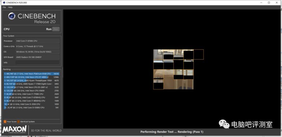Click the rendering preview image

[x=179, y=69]
